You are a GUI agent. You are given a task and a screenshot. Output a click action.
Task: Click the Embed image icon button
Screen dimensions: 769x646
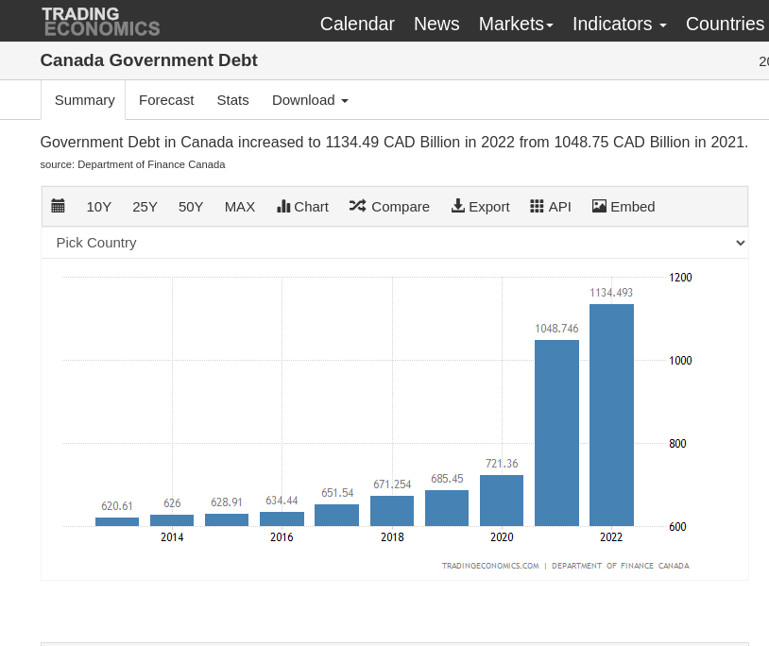[x=623, y=206]
